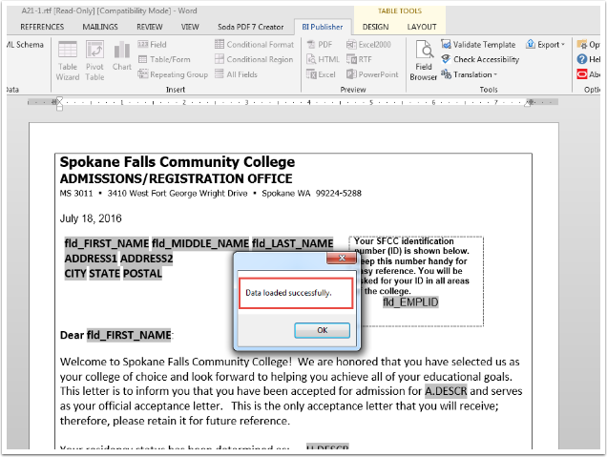Image resolution: width=607 pixels, height=457 pixels.
Task: Preview template as Excel
Action: click(321, 74)
